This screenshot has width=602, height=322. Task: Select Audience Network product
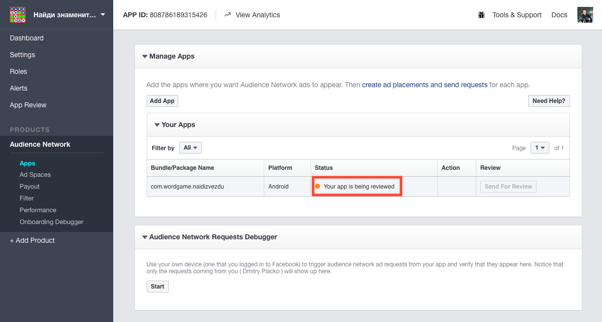40,144
